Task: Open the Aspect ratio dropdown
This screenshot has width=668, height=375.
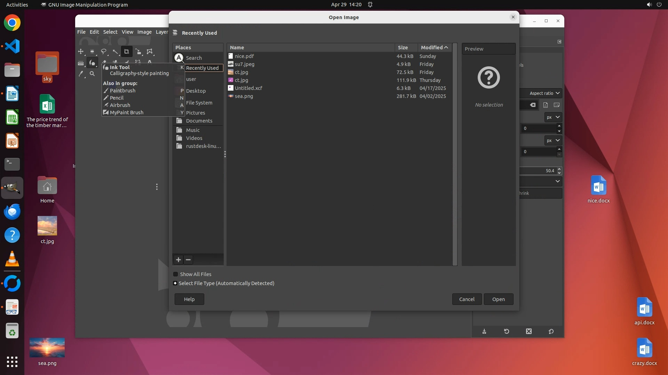Action: (544, 93)
